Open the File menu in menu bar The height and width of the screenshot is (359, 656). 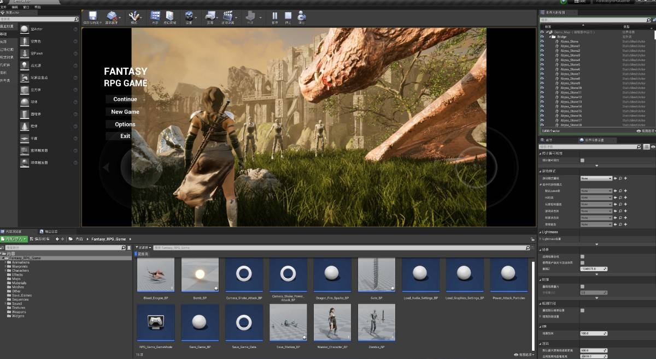pyautogui.click(x=3, y=7)
